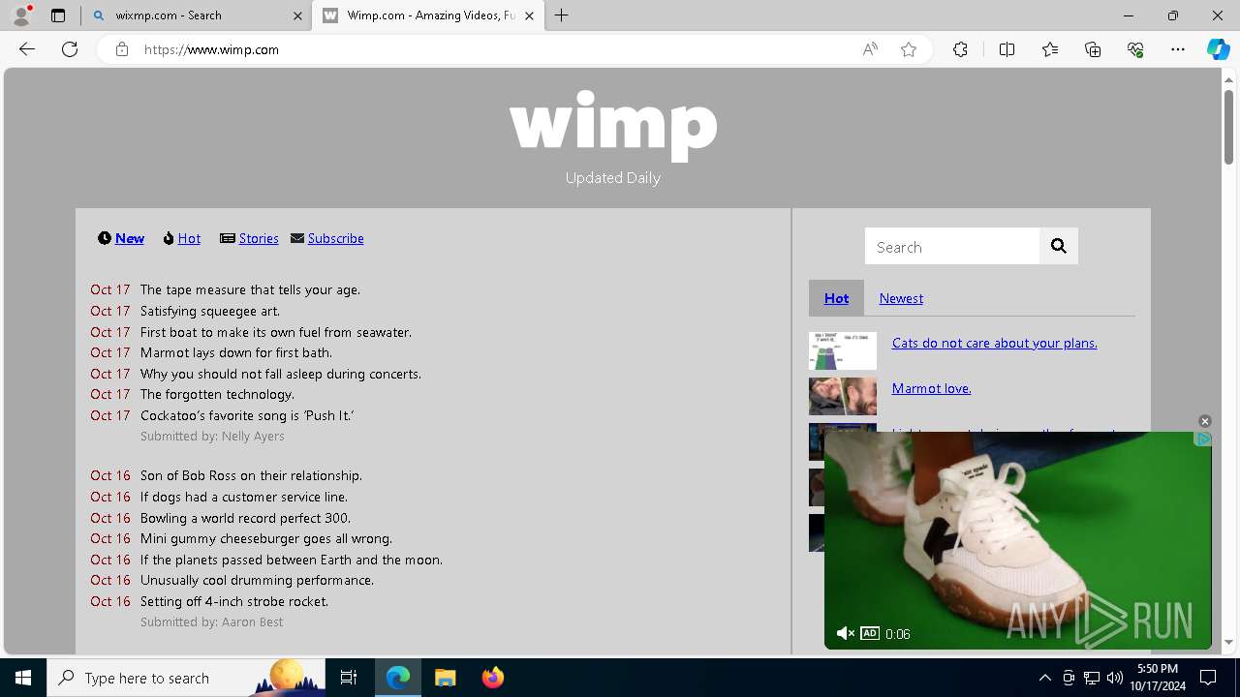
Task: Launch Firefox from taskbar
Action: [x=492, y=678]
